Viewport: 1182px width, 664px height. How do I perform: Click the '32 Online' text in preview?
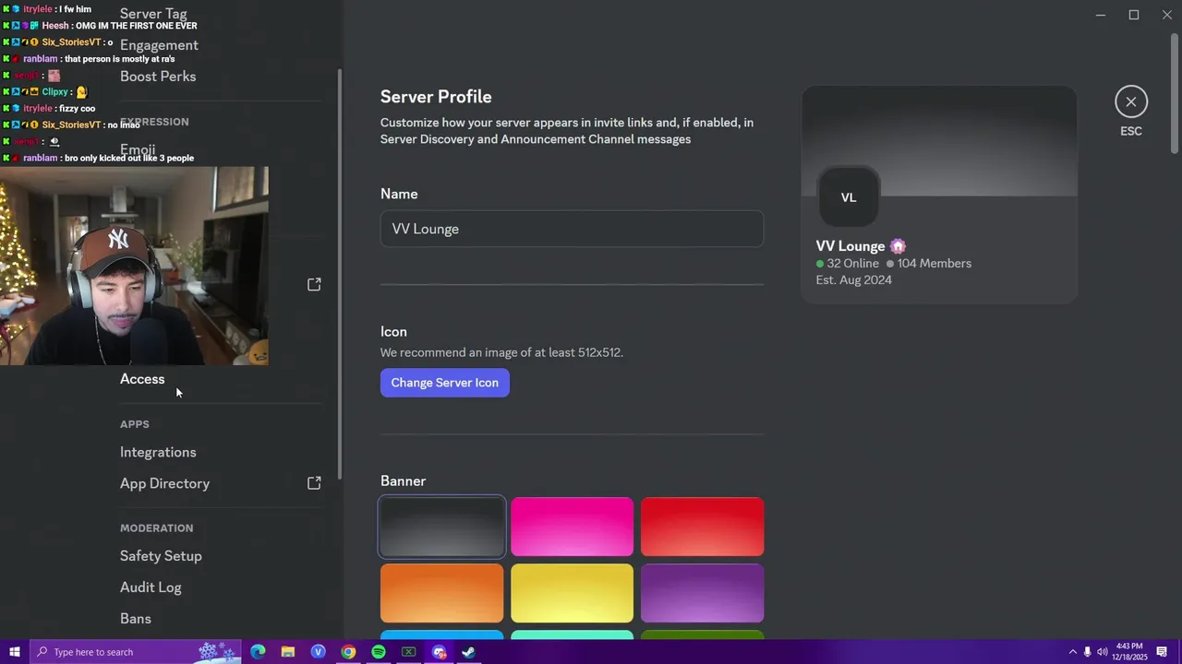click(852, 264)
